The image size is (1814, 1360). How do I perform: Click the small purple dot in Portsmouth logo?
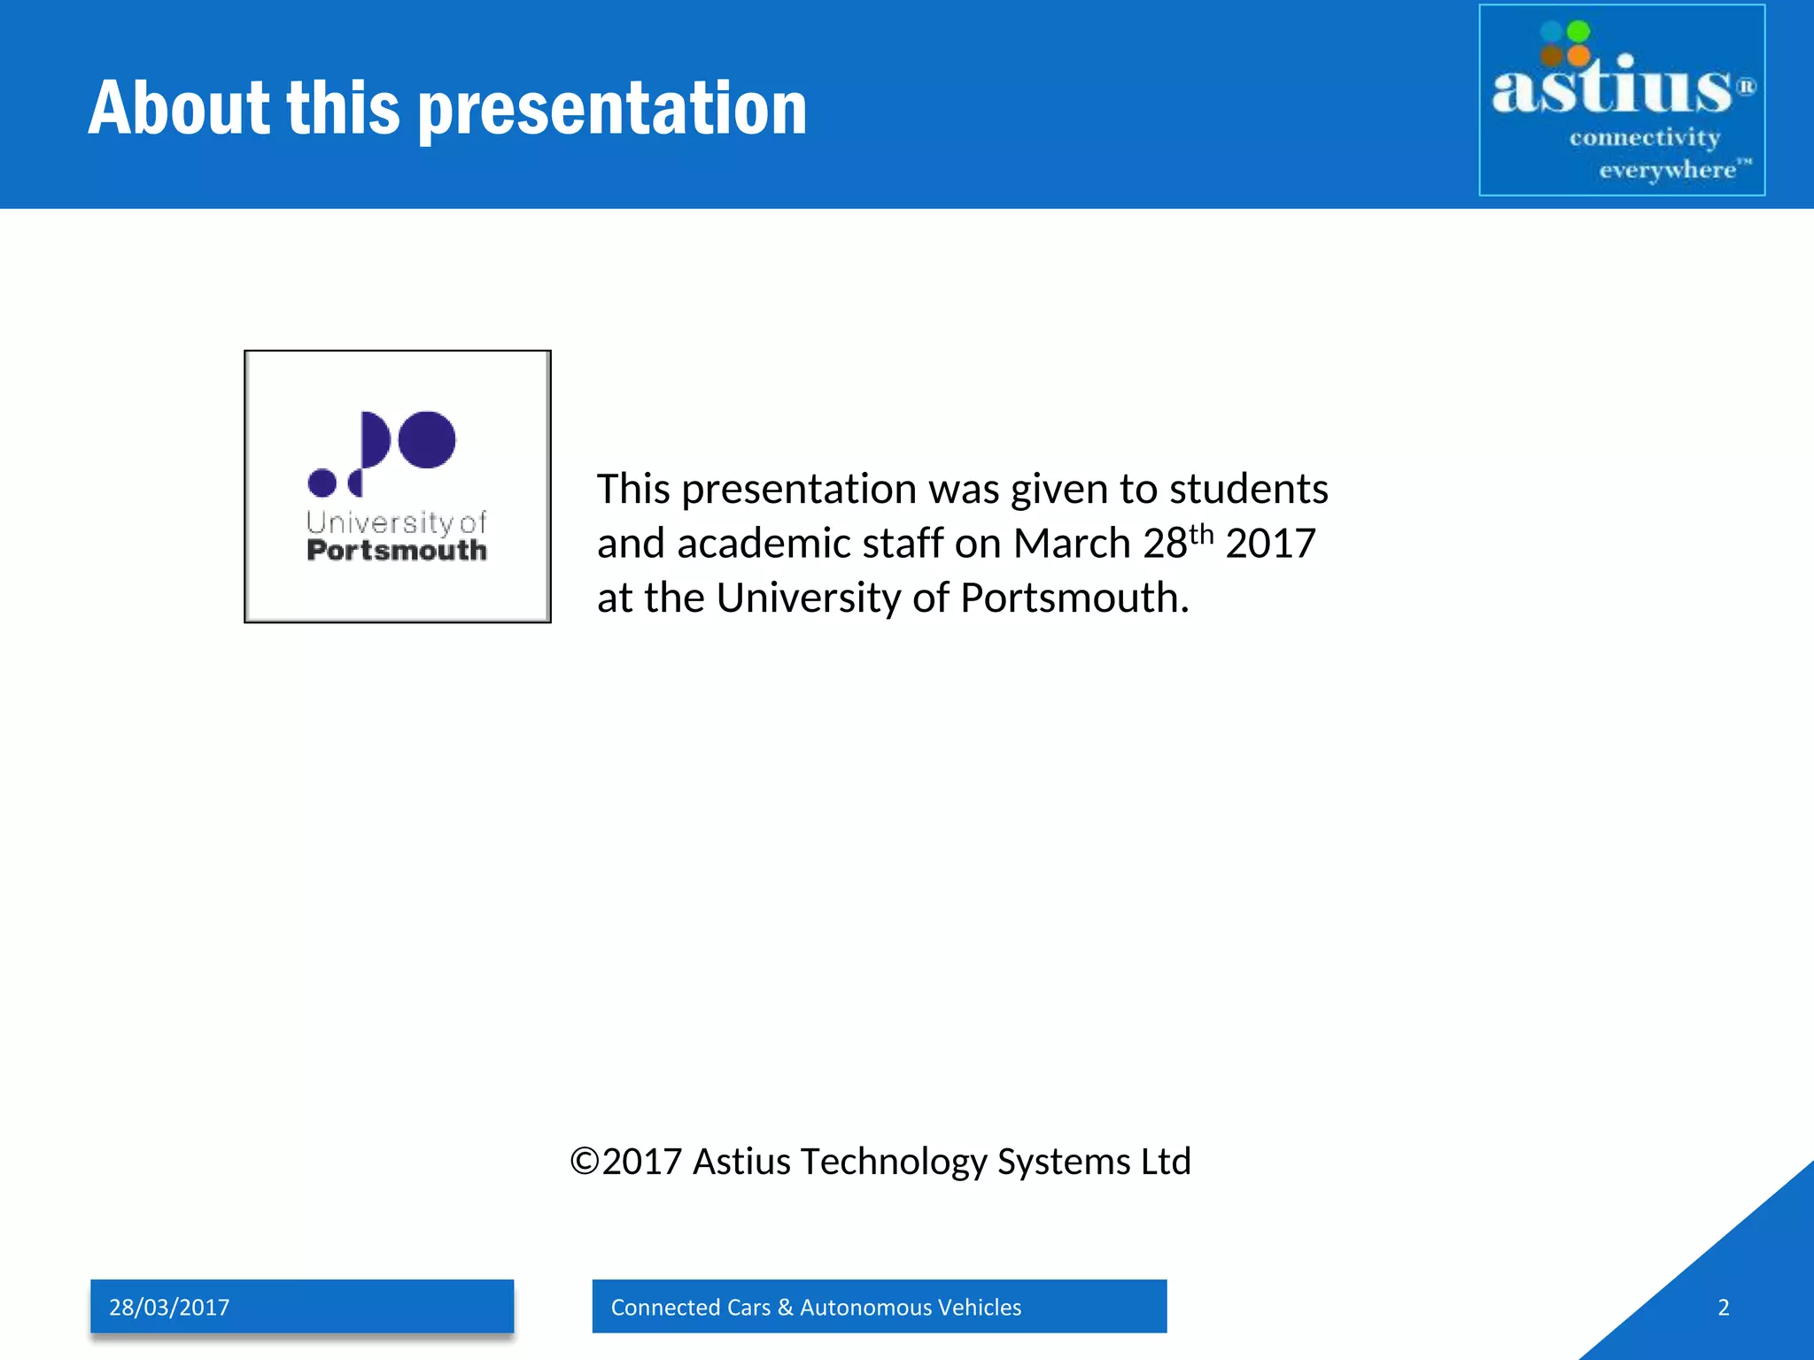tap(322, 483)
